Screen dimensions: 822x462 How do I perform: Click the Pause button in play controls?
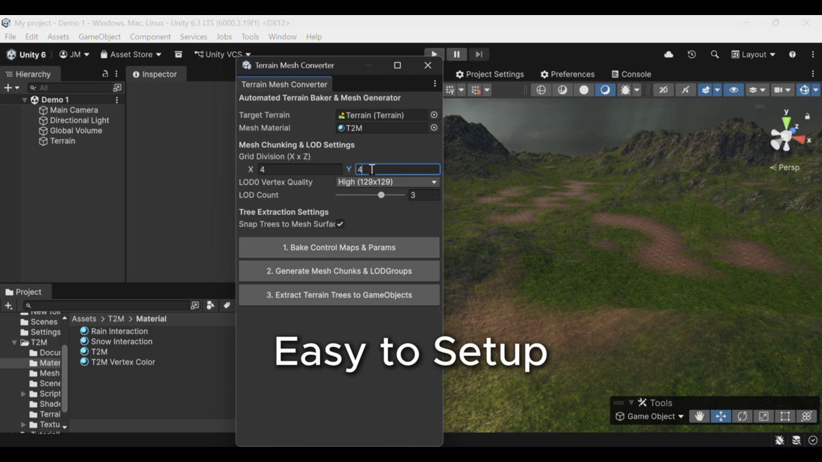[x=456, y=55]
